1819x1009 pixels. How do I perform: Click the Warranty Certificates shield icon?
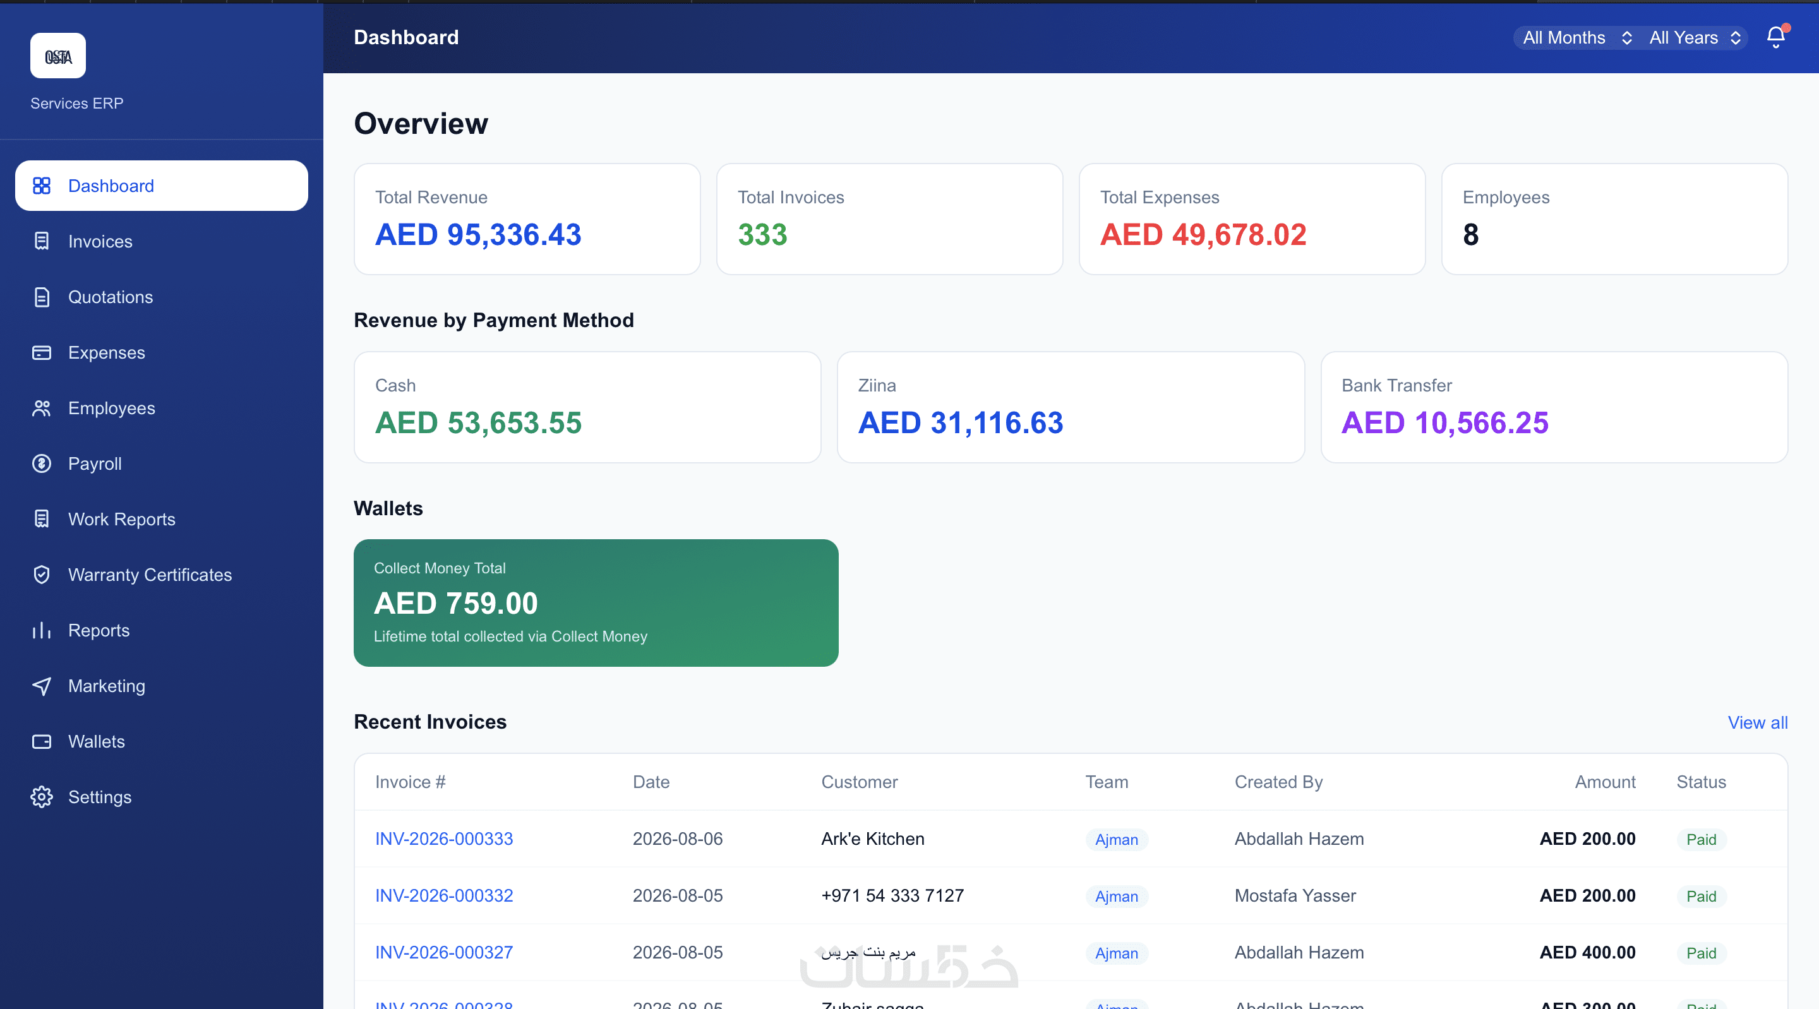pos(42,575)
